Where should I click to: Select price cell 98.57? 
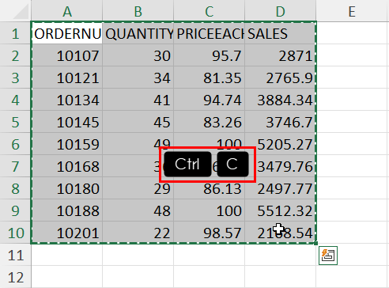click(210, 233)
